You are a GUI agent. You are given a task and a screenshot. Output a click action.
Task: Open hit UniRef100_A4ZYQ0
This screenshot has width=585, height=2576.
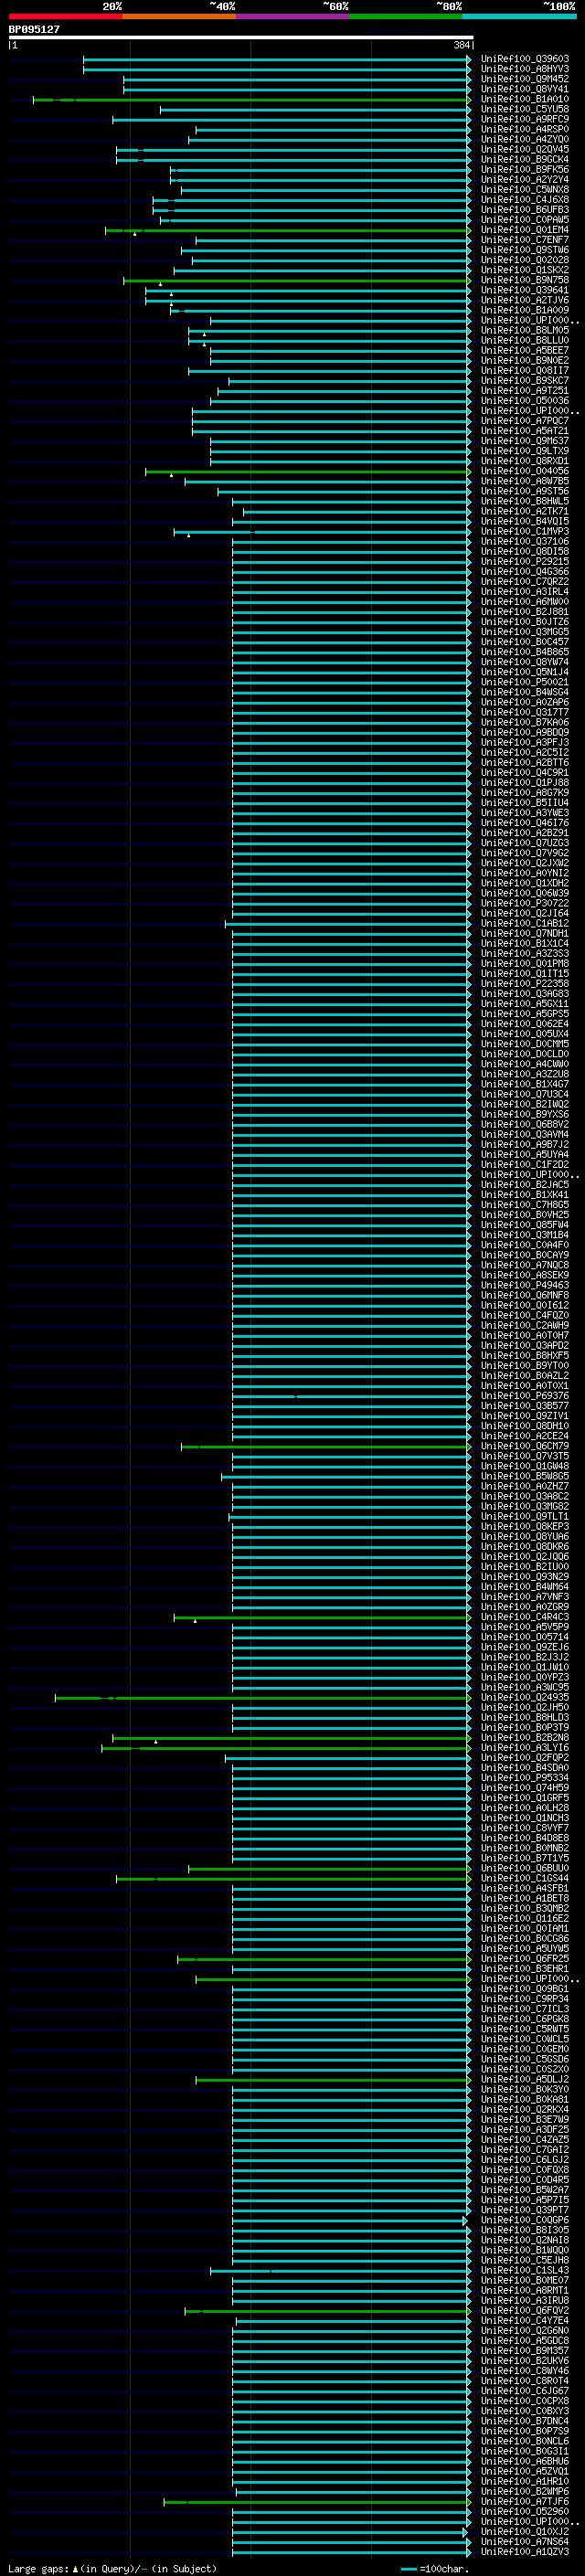(x=524, y=139)
